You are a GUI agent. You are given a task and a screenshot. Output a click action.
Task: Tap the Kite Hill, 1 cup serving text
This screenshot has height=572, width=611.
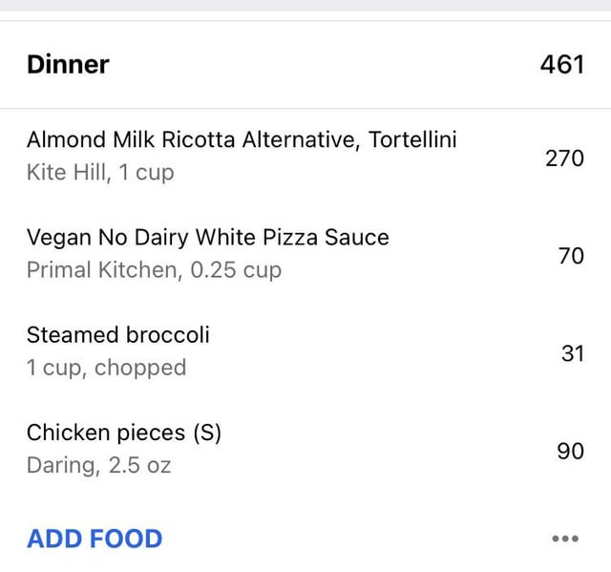[100, 174]
